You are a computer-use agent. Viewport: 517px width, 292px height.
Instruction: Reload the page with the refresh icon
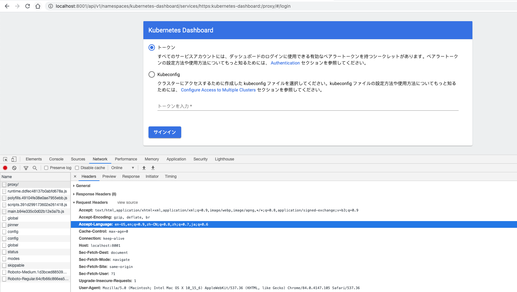tap(28, 6)
